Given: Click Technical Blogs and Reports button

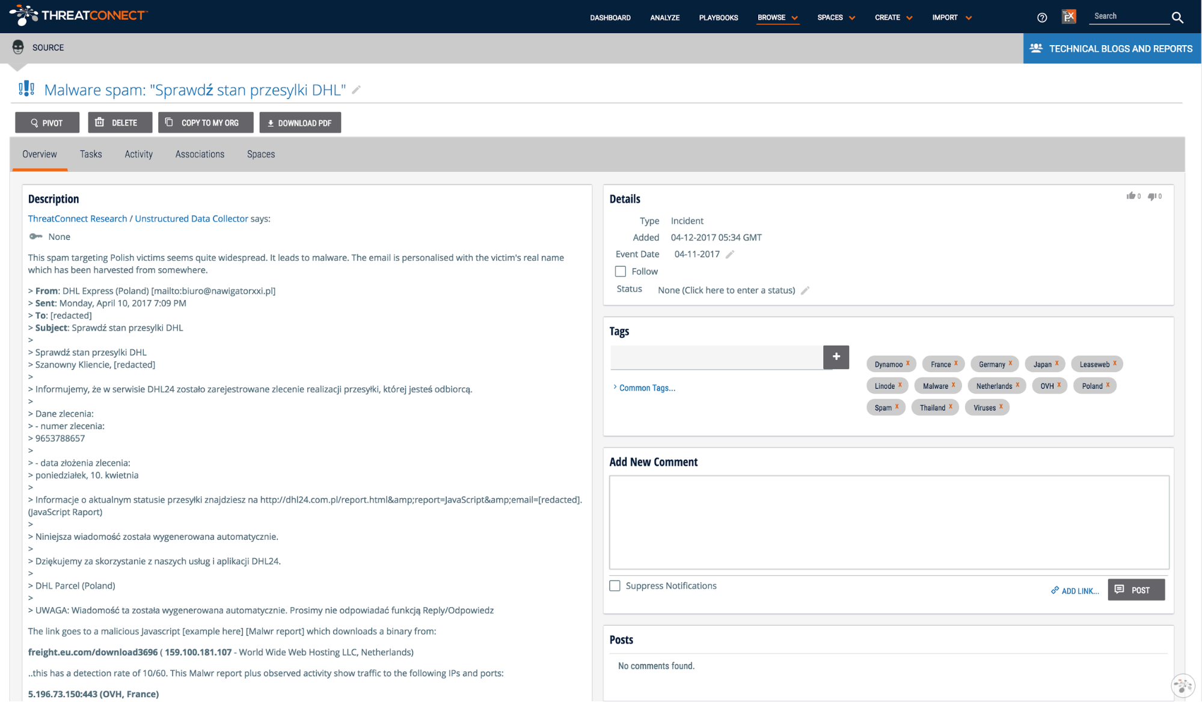Looking at the screenshot, I should (x=1112, y=49).
